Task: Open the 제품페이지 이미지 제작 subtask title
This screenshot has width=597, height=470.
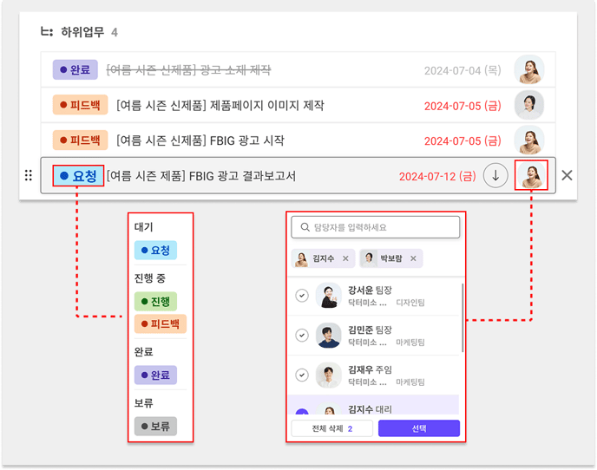Action: point(220,105)
